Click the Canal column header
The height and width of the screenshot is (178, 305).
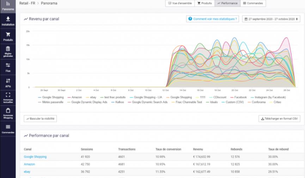[x=28, y=149]
